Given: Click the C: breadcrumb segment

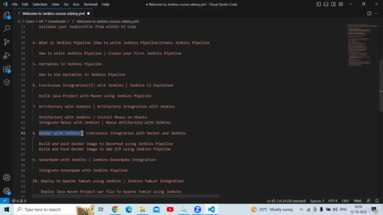Looking at the screenshot, I should click(19, 21).
